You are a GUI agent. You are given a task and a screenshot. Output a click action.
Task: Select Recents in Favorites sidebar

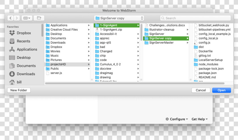point(20,41)
